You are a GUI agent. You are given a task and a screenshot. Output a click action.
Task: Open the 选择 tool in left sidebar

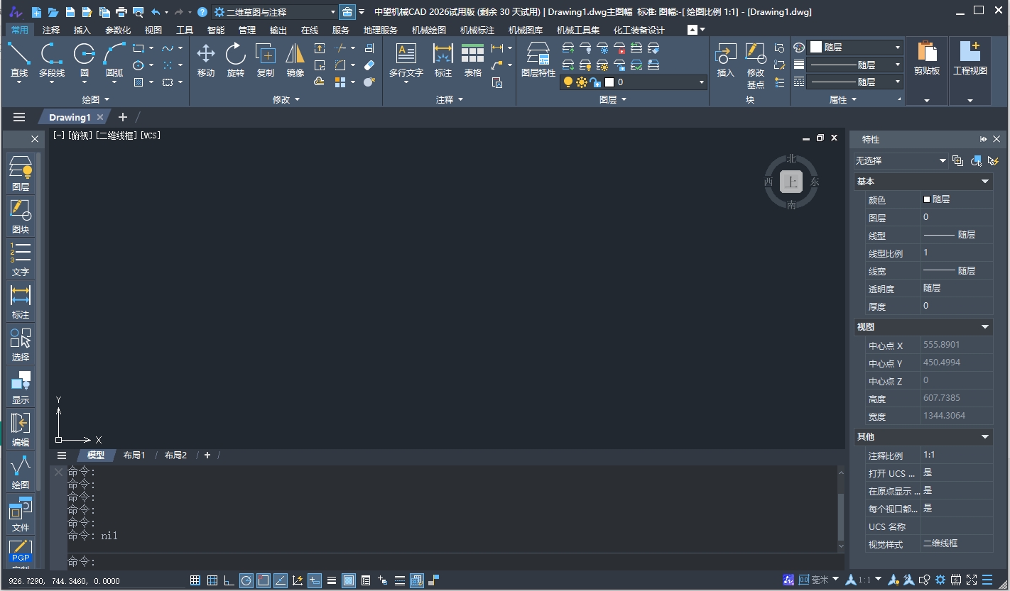21,345
